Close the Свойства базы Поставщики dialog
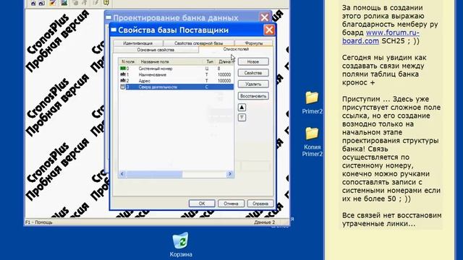Image resolution: width=463 pixels, height=260 pixels. coord(269,30)
